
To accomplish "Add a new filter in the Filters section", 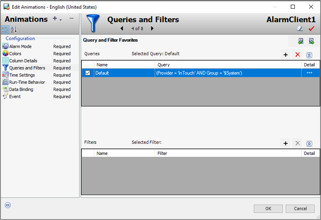I will click(285, 143).
